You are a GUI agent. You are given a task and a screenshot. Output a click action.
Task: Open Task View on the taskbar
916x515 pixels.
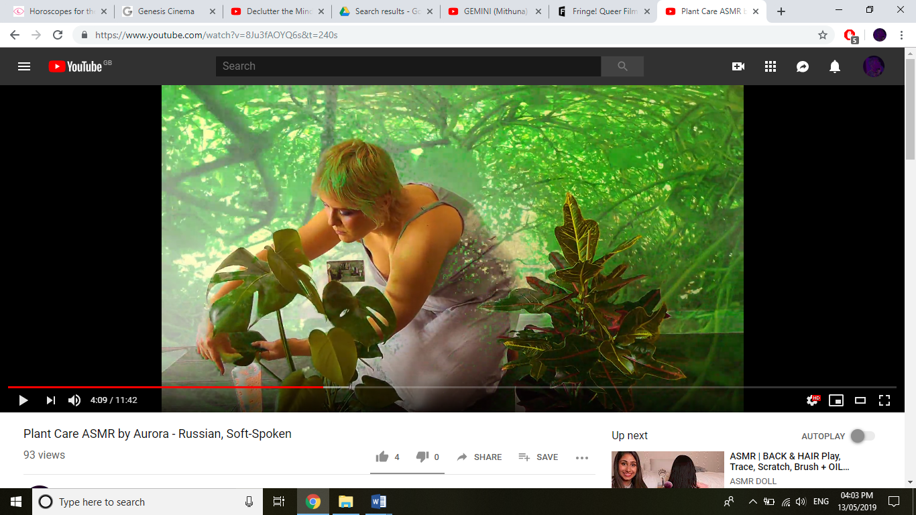279,502
